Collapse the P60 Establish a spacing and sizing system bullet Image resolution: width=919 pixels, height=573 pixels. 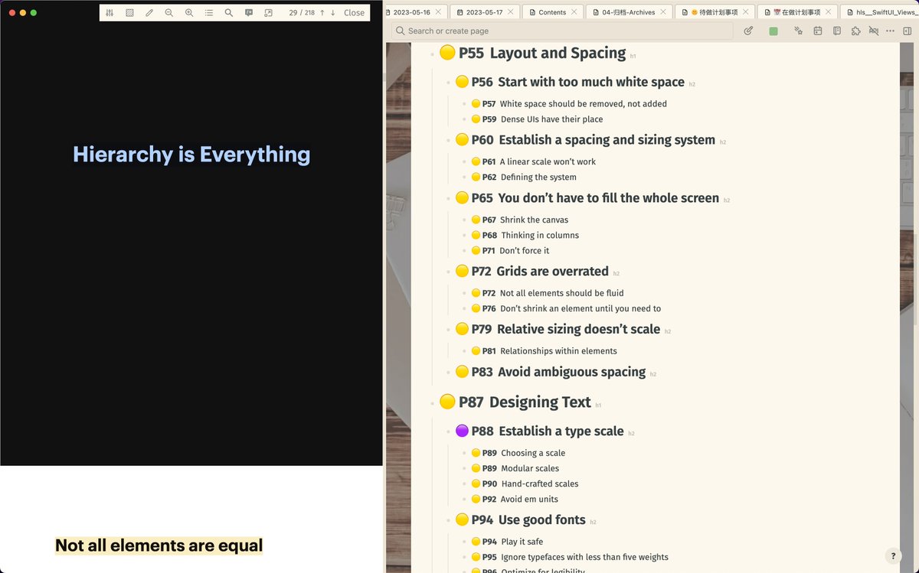click(x=448, y=140)
